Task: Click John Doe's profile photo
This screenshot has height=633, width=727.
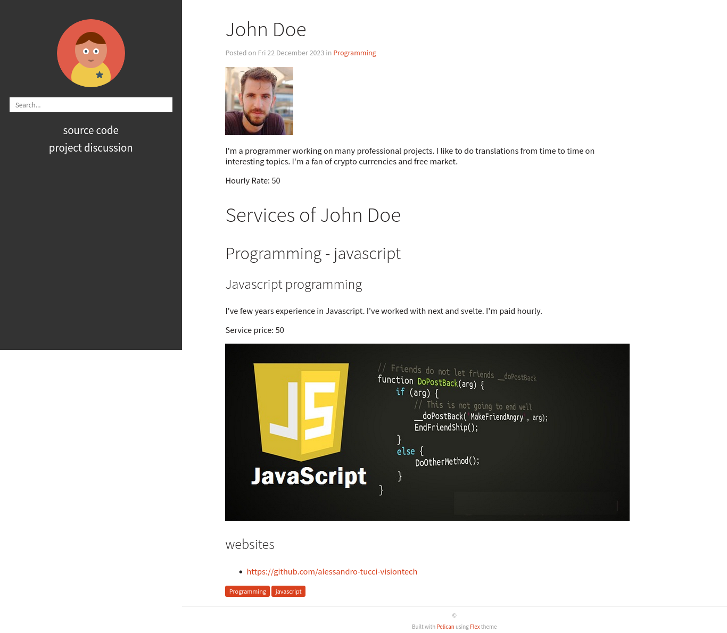Action: 259,101
